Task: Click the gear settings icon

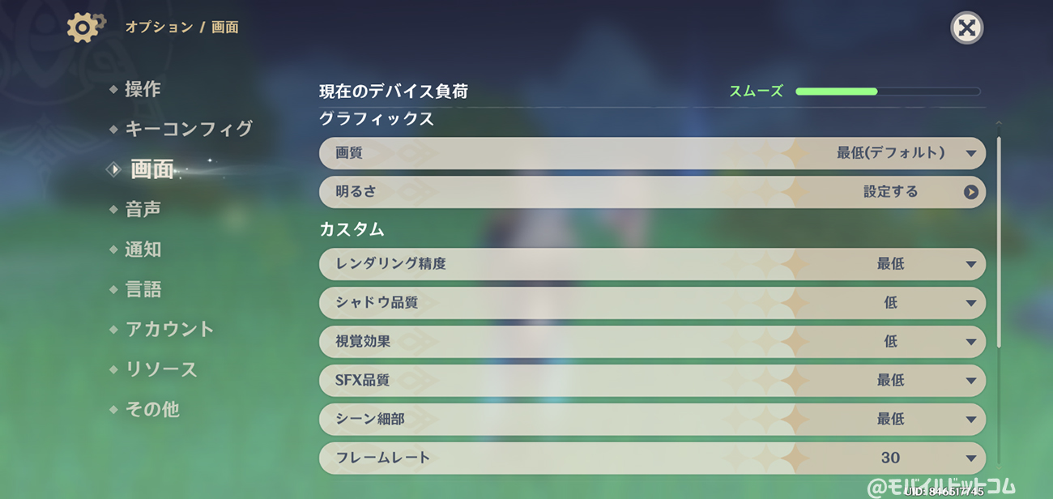Action: point(85,27)
